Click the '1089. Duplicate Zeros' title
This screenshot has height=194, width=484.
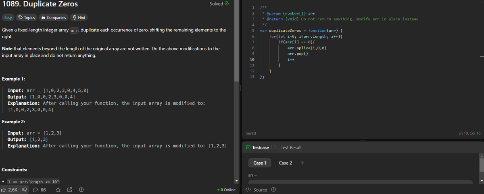(40, 5)
